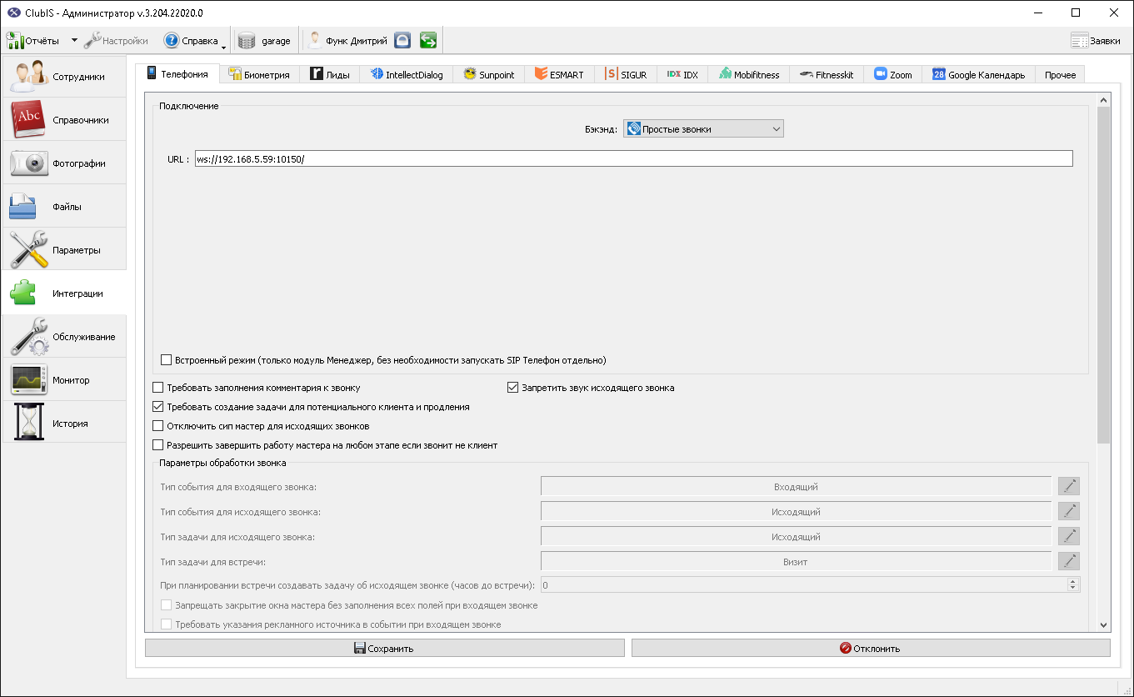
Task: Open the Фотографии camera section
Action: pos(64,163)
